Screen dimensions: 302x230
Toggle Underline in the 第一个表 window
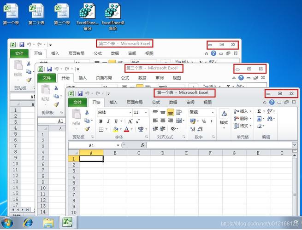click(x=116, y=121)
